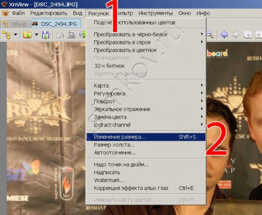Expand the Поворот submenu
This screenshot has width=262, height=215.
(x=146, y=101)
